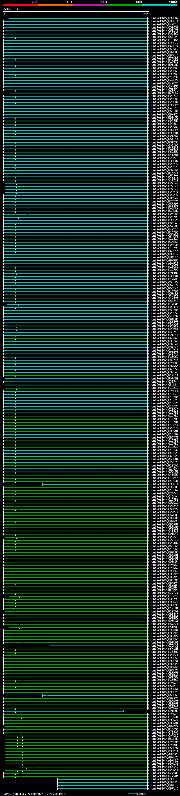Click the orange ~40% legend color bar
Viewport: 180px width, 796px height.
click(55, 5)
